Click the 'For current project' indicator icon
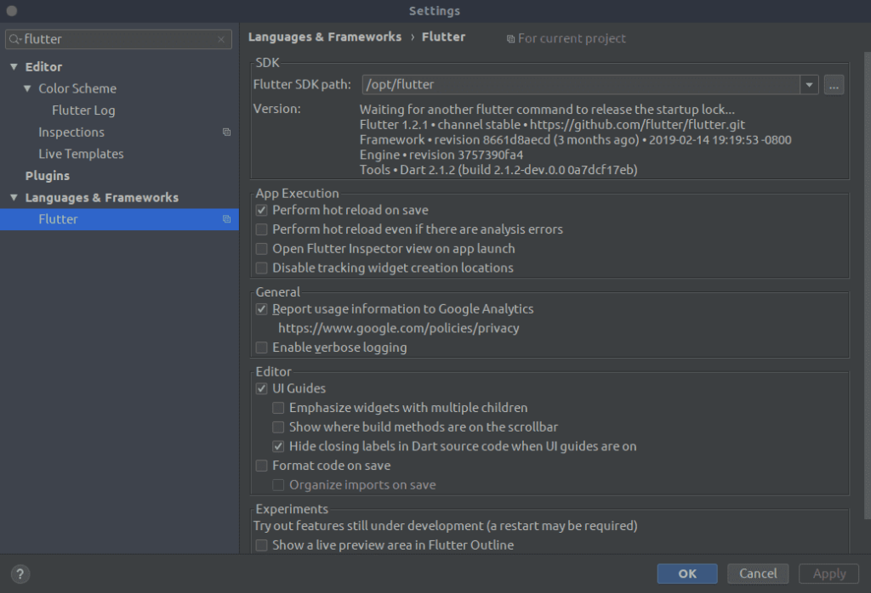871x593 pixels. (510, 38)
